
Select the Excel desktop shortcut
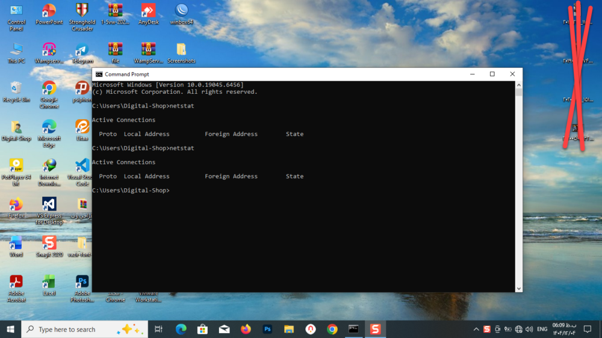49,286
